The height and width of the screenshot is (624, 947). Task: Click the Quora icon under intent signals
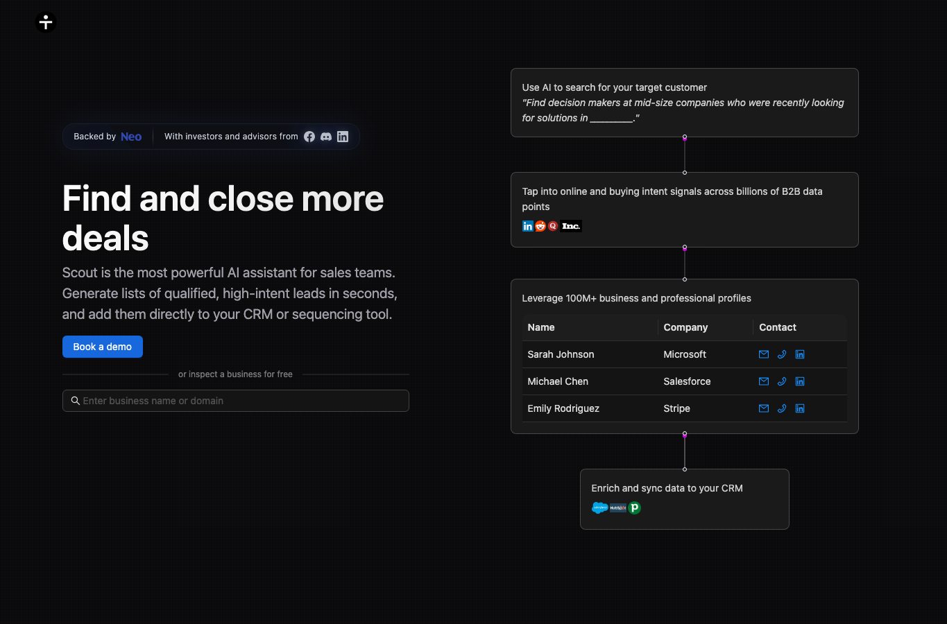pyautogui.click(x=553, y=226)
